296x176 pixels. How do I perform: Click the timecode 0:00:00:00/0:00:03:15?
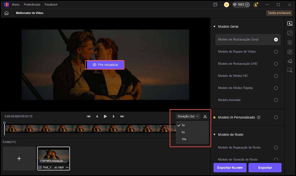point(18,116)
